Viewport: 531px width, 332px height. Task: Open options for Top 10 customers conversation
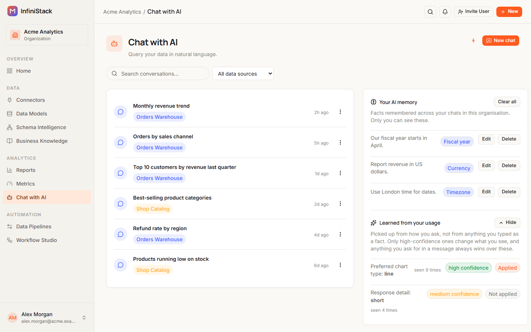coord(340,173)
